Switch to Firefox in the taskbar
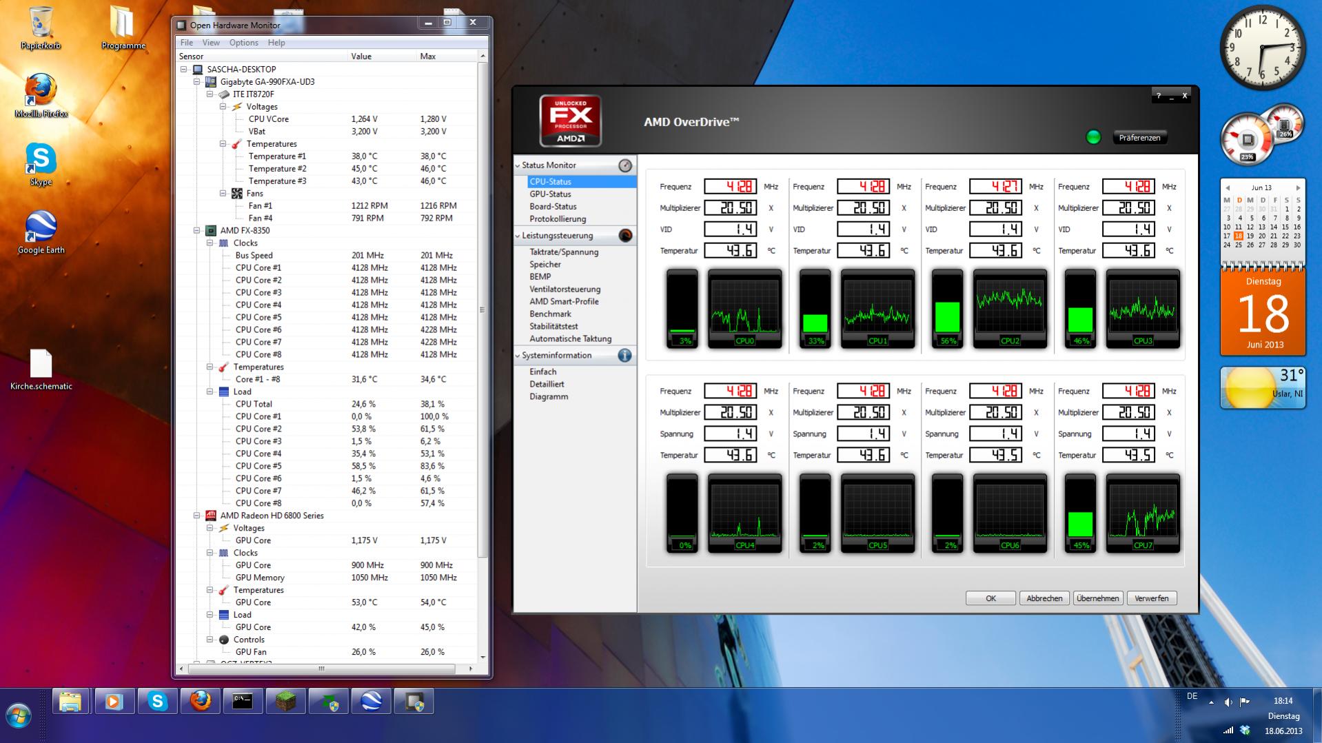The width and height of the screenshot is (1322, 743). pos(200,702)
